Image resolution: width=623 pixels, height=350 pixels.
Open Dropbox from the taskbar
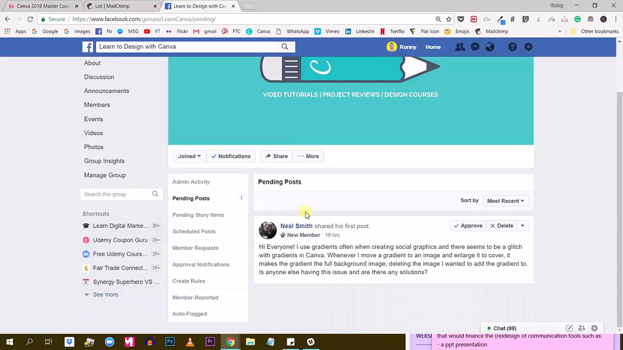tap(69, 342)
